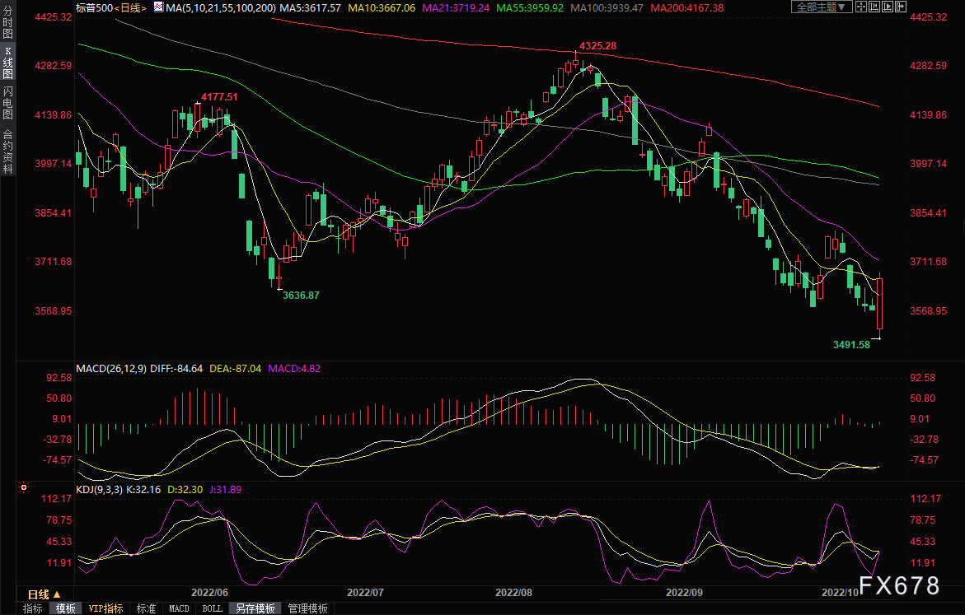Viewport: 965px width, 615px height.
Task: Click the last red candlestick on the chart
Action: coord(880,304)
